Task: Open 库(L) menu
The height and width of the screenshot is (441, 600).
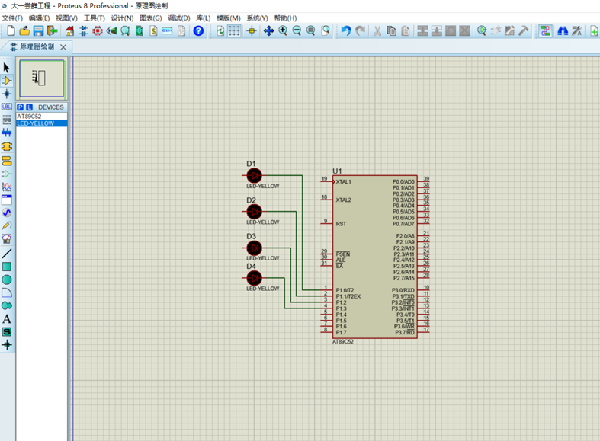Action: [204, 18]
